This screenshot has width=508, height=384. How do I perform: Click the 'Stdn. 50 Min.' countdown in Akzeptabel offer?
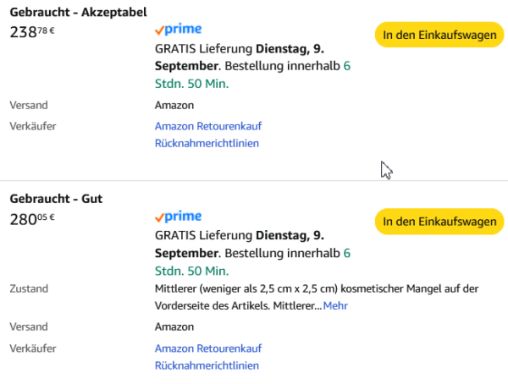(x=191, y=84)
